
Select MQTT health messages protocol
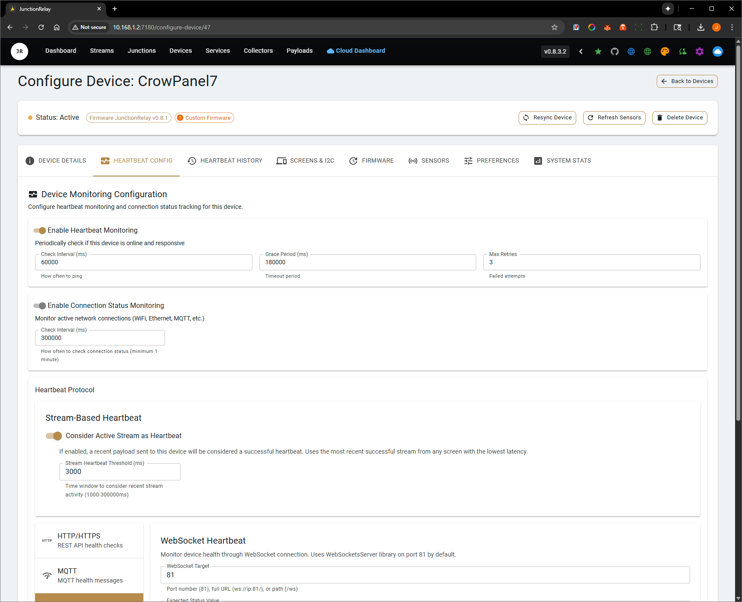(x=89, y=576)
